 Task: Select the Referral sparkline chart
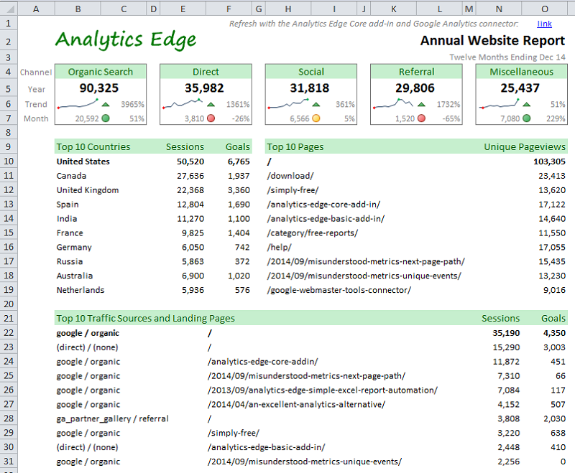pyautogui.click(x=393, y=103)
